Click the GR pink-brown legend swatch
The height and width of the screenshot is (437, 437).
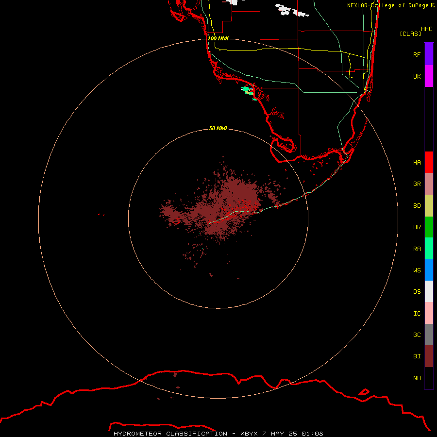429,184
